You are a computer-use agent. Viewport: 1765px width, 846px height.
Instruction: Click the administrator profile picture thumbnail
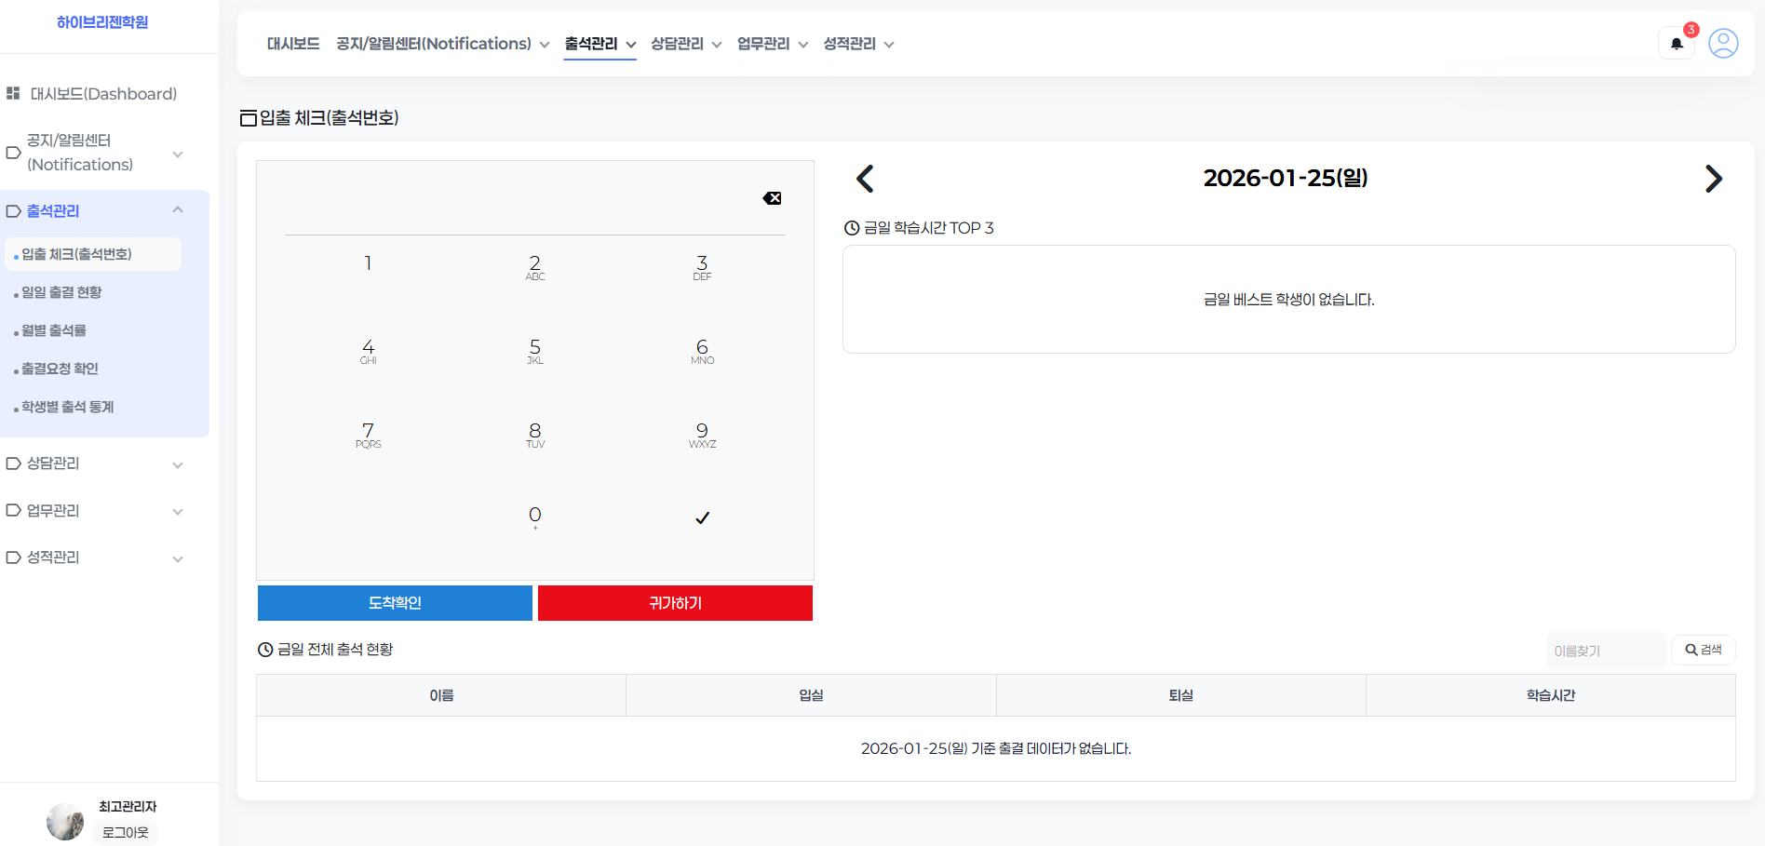click(x=65, y=822)
